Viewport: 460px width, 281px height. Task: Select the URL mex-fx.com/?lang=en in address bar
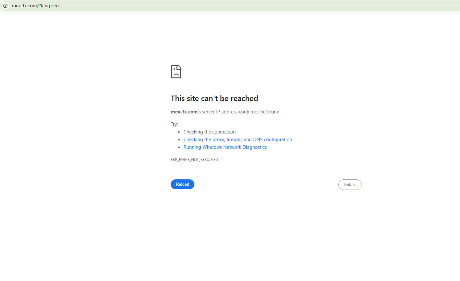click(x=35, y=6)
